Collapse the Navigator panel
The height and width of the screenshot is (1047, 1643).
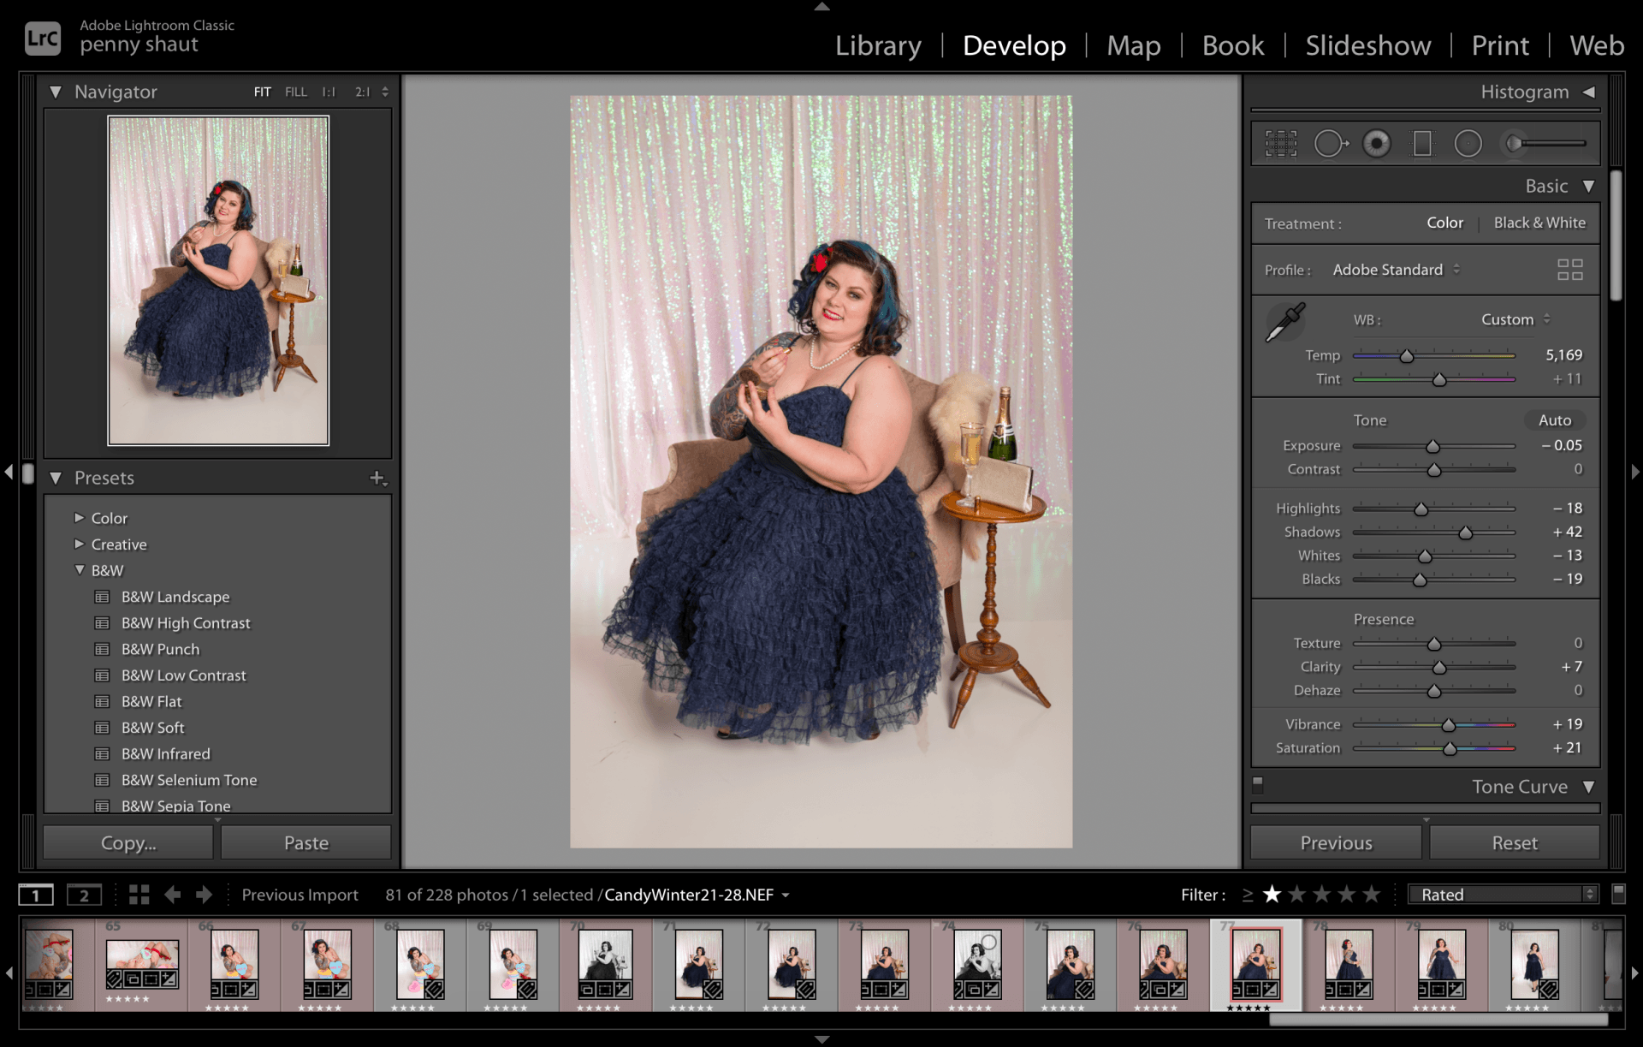pyautogui.click(x=56, y=92)
